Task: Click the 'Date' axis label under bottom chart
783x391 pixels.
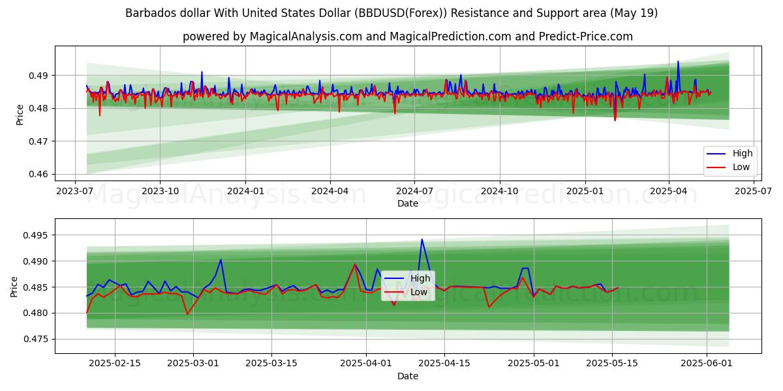Action: pyautogui.click(x=408, y=376)
